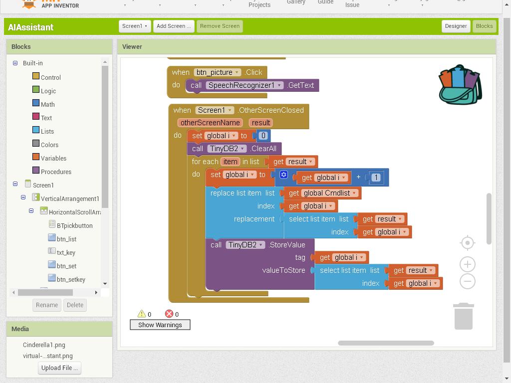
Task: Click the btn_set button icon
Action: pos(52,264)
